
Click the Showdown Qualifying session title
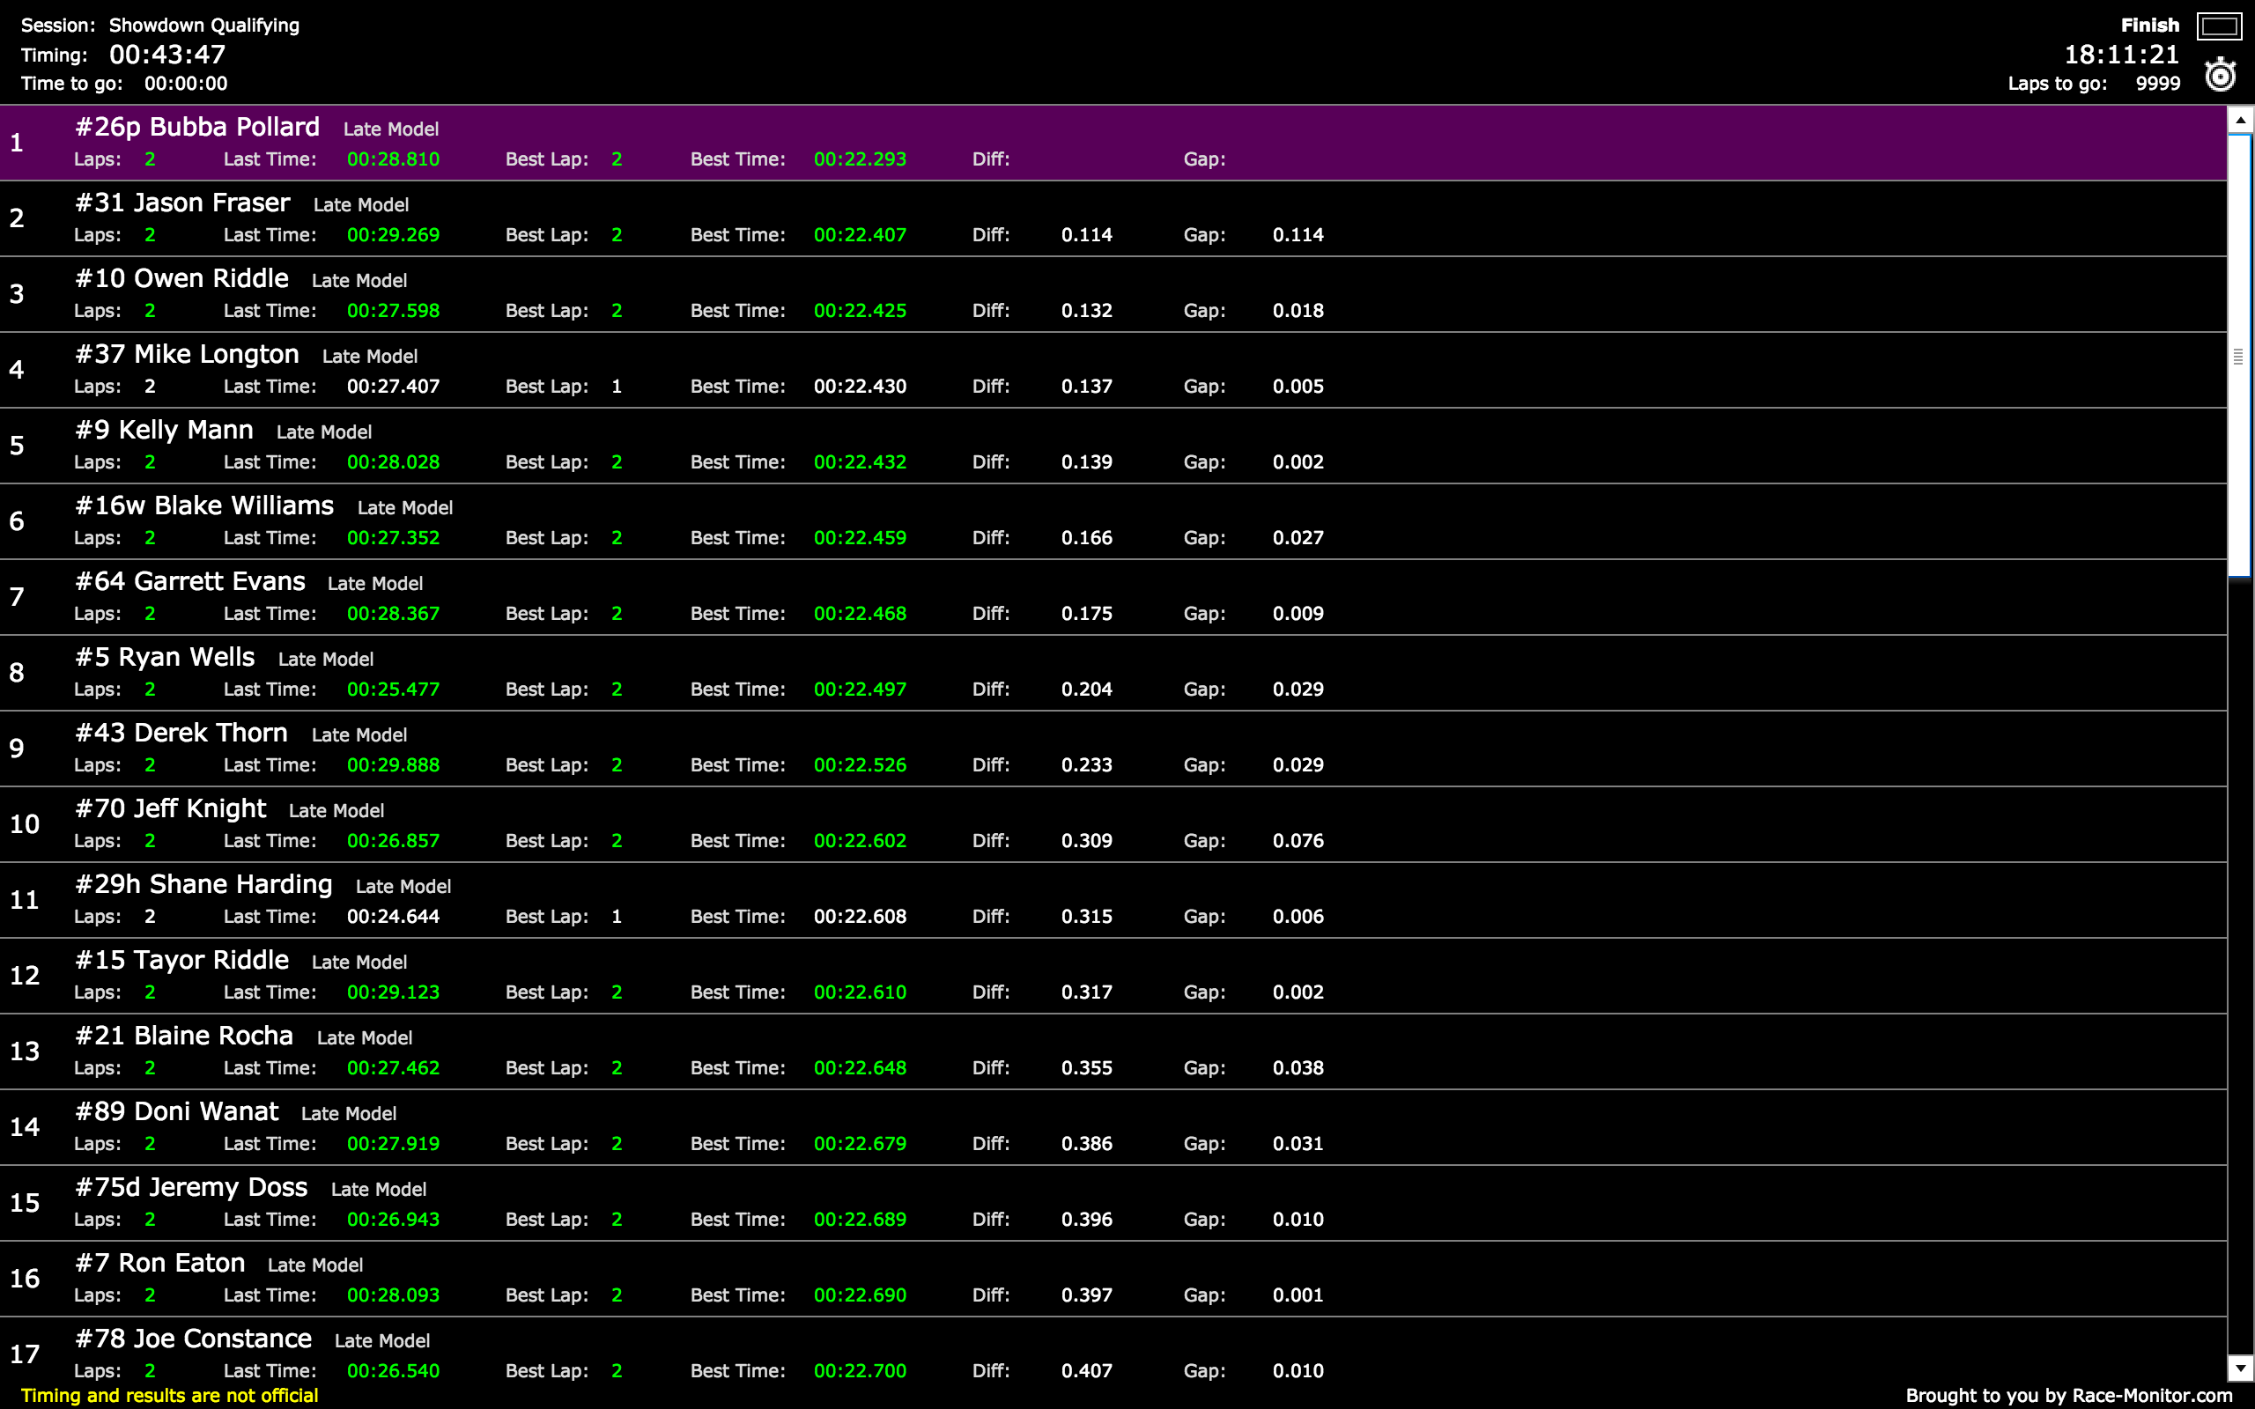click(x=204, y=26)
